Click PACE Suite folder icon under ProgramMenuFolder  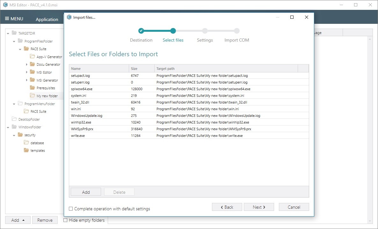coord(26,111)
